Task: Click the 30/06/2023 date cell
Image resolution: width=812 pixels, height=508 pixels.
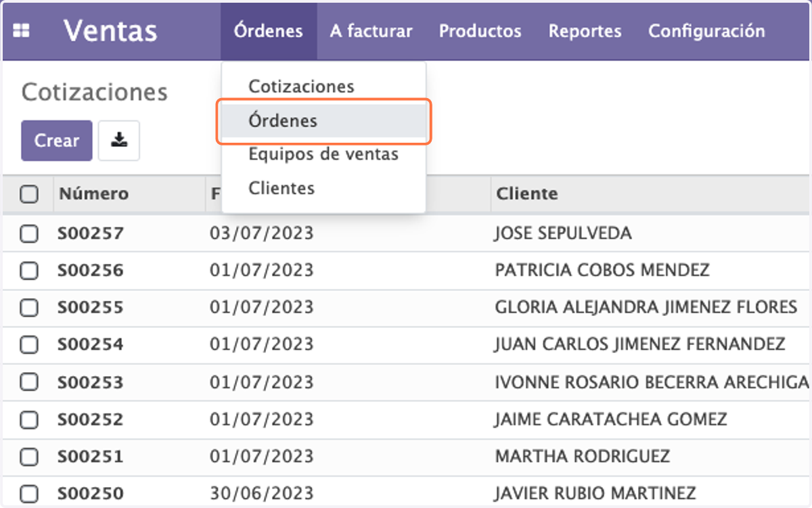Action: click(x=262, y=494)
